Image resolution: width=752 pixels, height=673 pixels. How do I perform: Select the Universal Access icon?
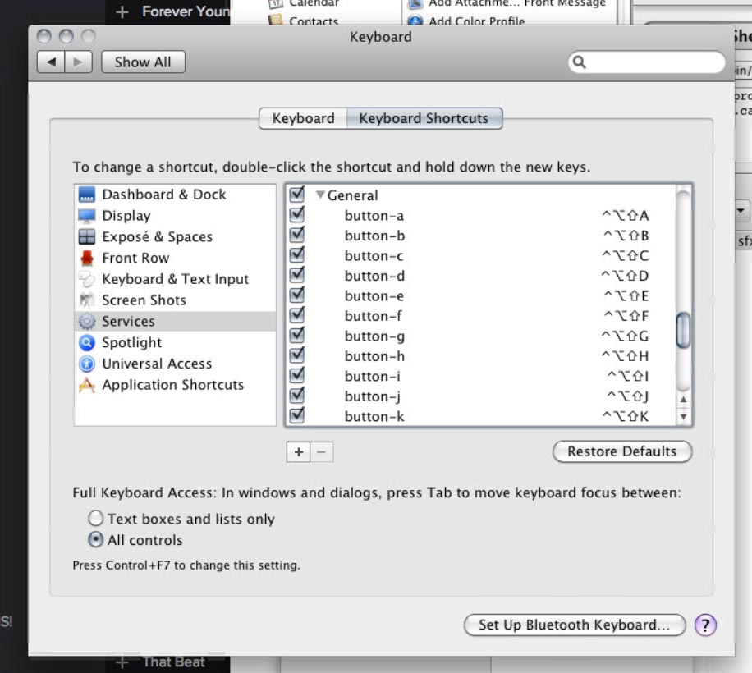point(87,364)
